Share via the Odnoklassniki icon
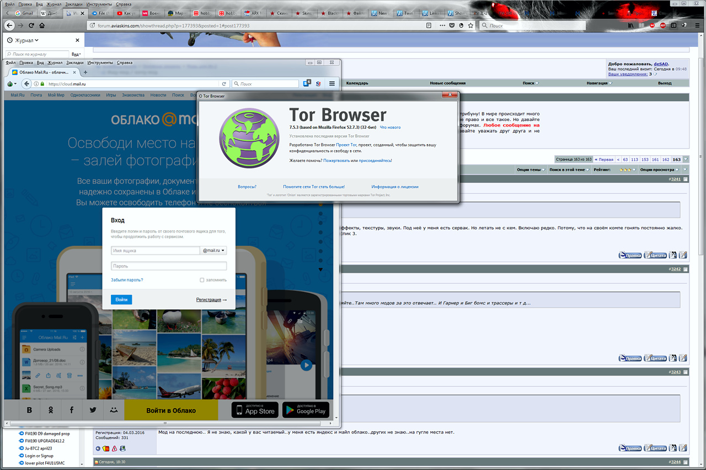 [x=51, y=410]
